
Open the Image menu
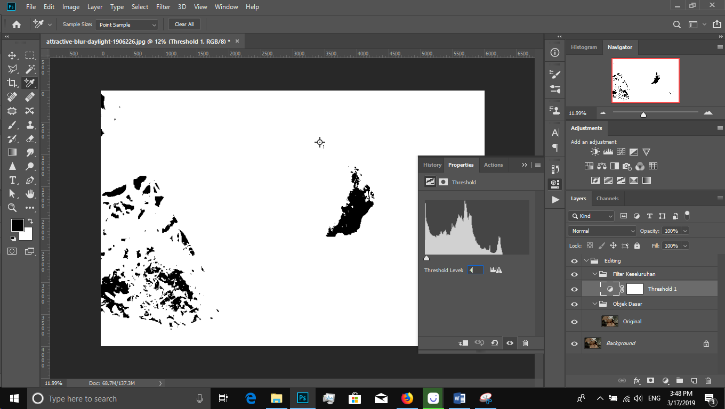[x=71, y=7]
